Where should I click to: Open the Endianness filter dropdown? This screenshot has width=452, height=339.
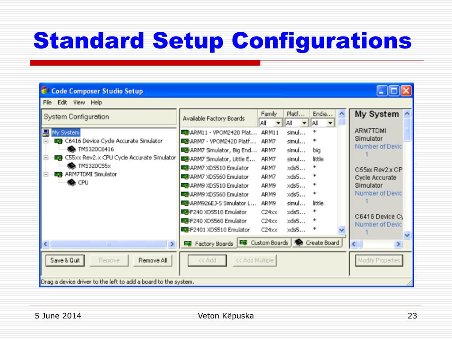(330, 123)
